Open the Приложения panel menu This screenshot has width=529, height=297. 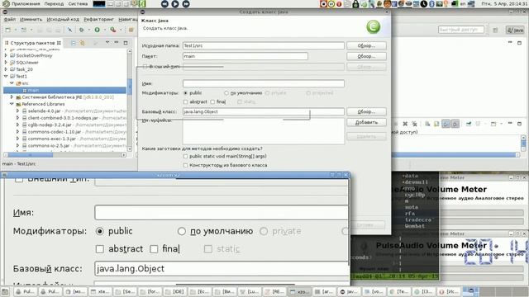point(26,4)
